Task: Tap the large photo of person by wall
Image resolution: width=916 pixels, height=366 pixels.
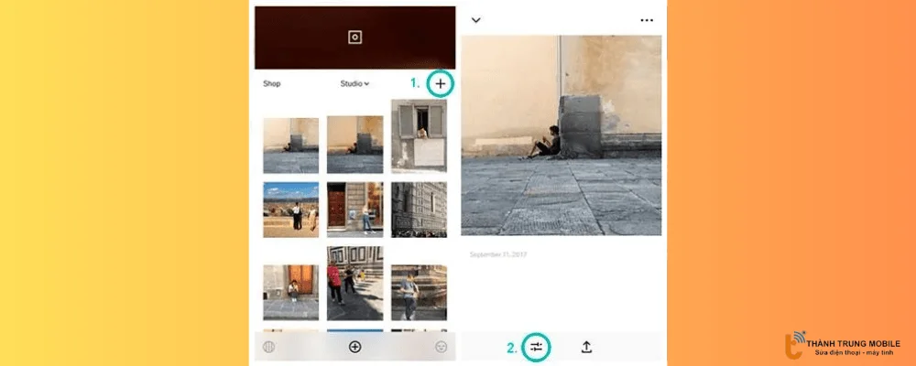Action: pyautogui.click(x=561, y=135)
